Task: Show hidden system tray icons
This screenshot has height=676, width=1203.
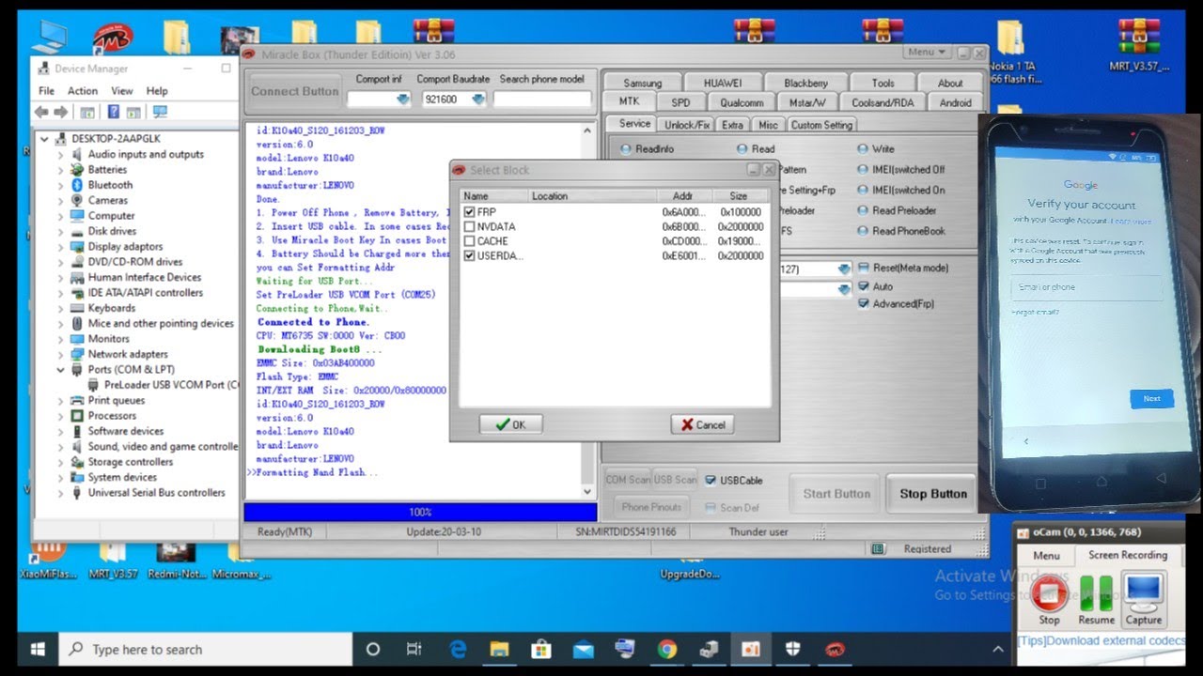Action: (x=998, y=649)
